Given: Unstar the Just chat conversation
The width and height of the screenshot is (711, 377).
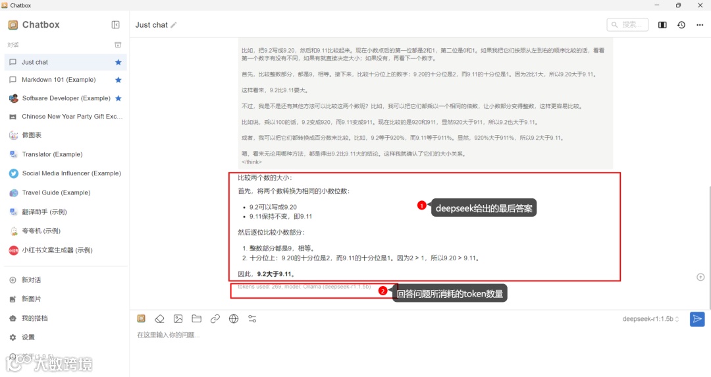Looking at the screenshot, I should point(118,62).
